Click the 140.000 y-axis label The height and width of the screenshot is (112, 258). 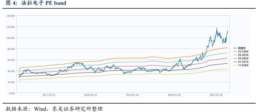tap(11, 16)
